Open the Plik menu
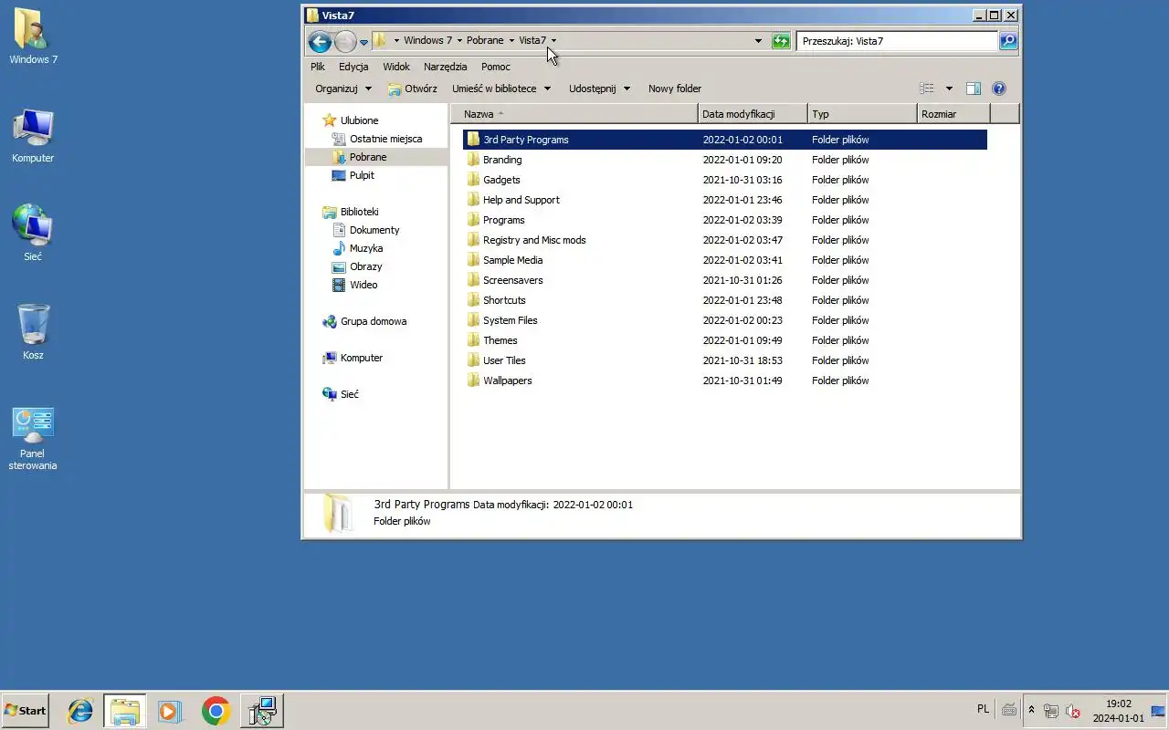Viewport: 1169px width, 730px height. tap(318, 67)
